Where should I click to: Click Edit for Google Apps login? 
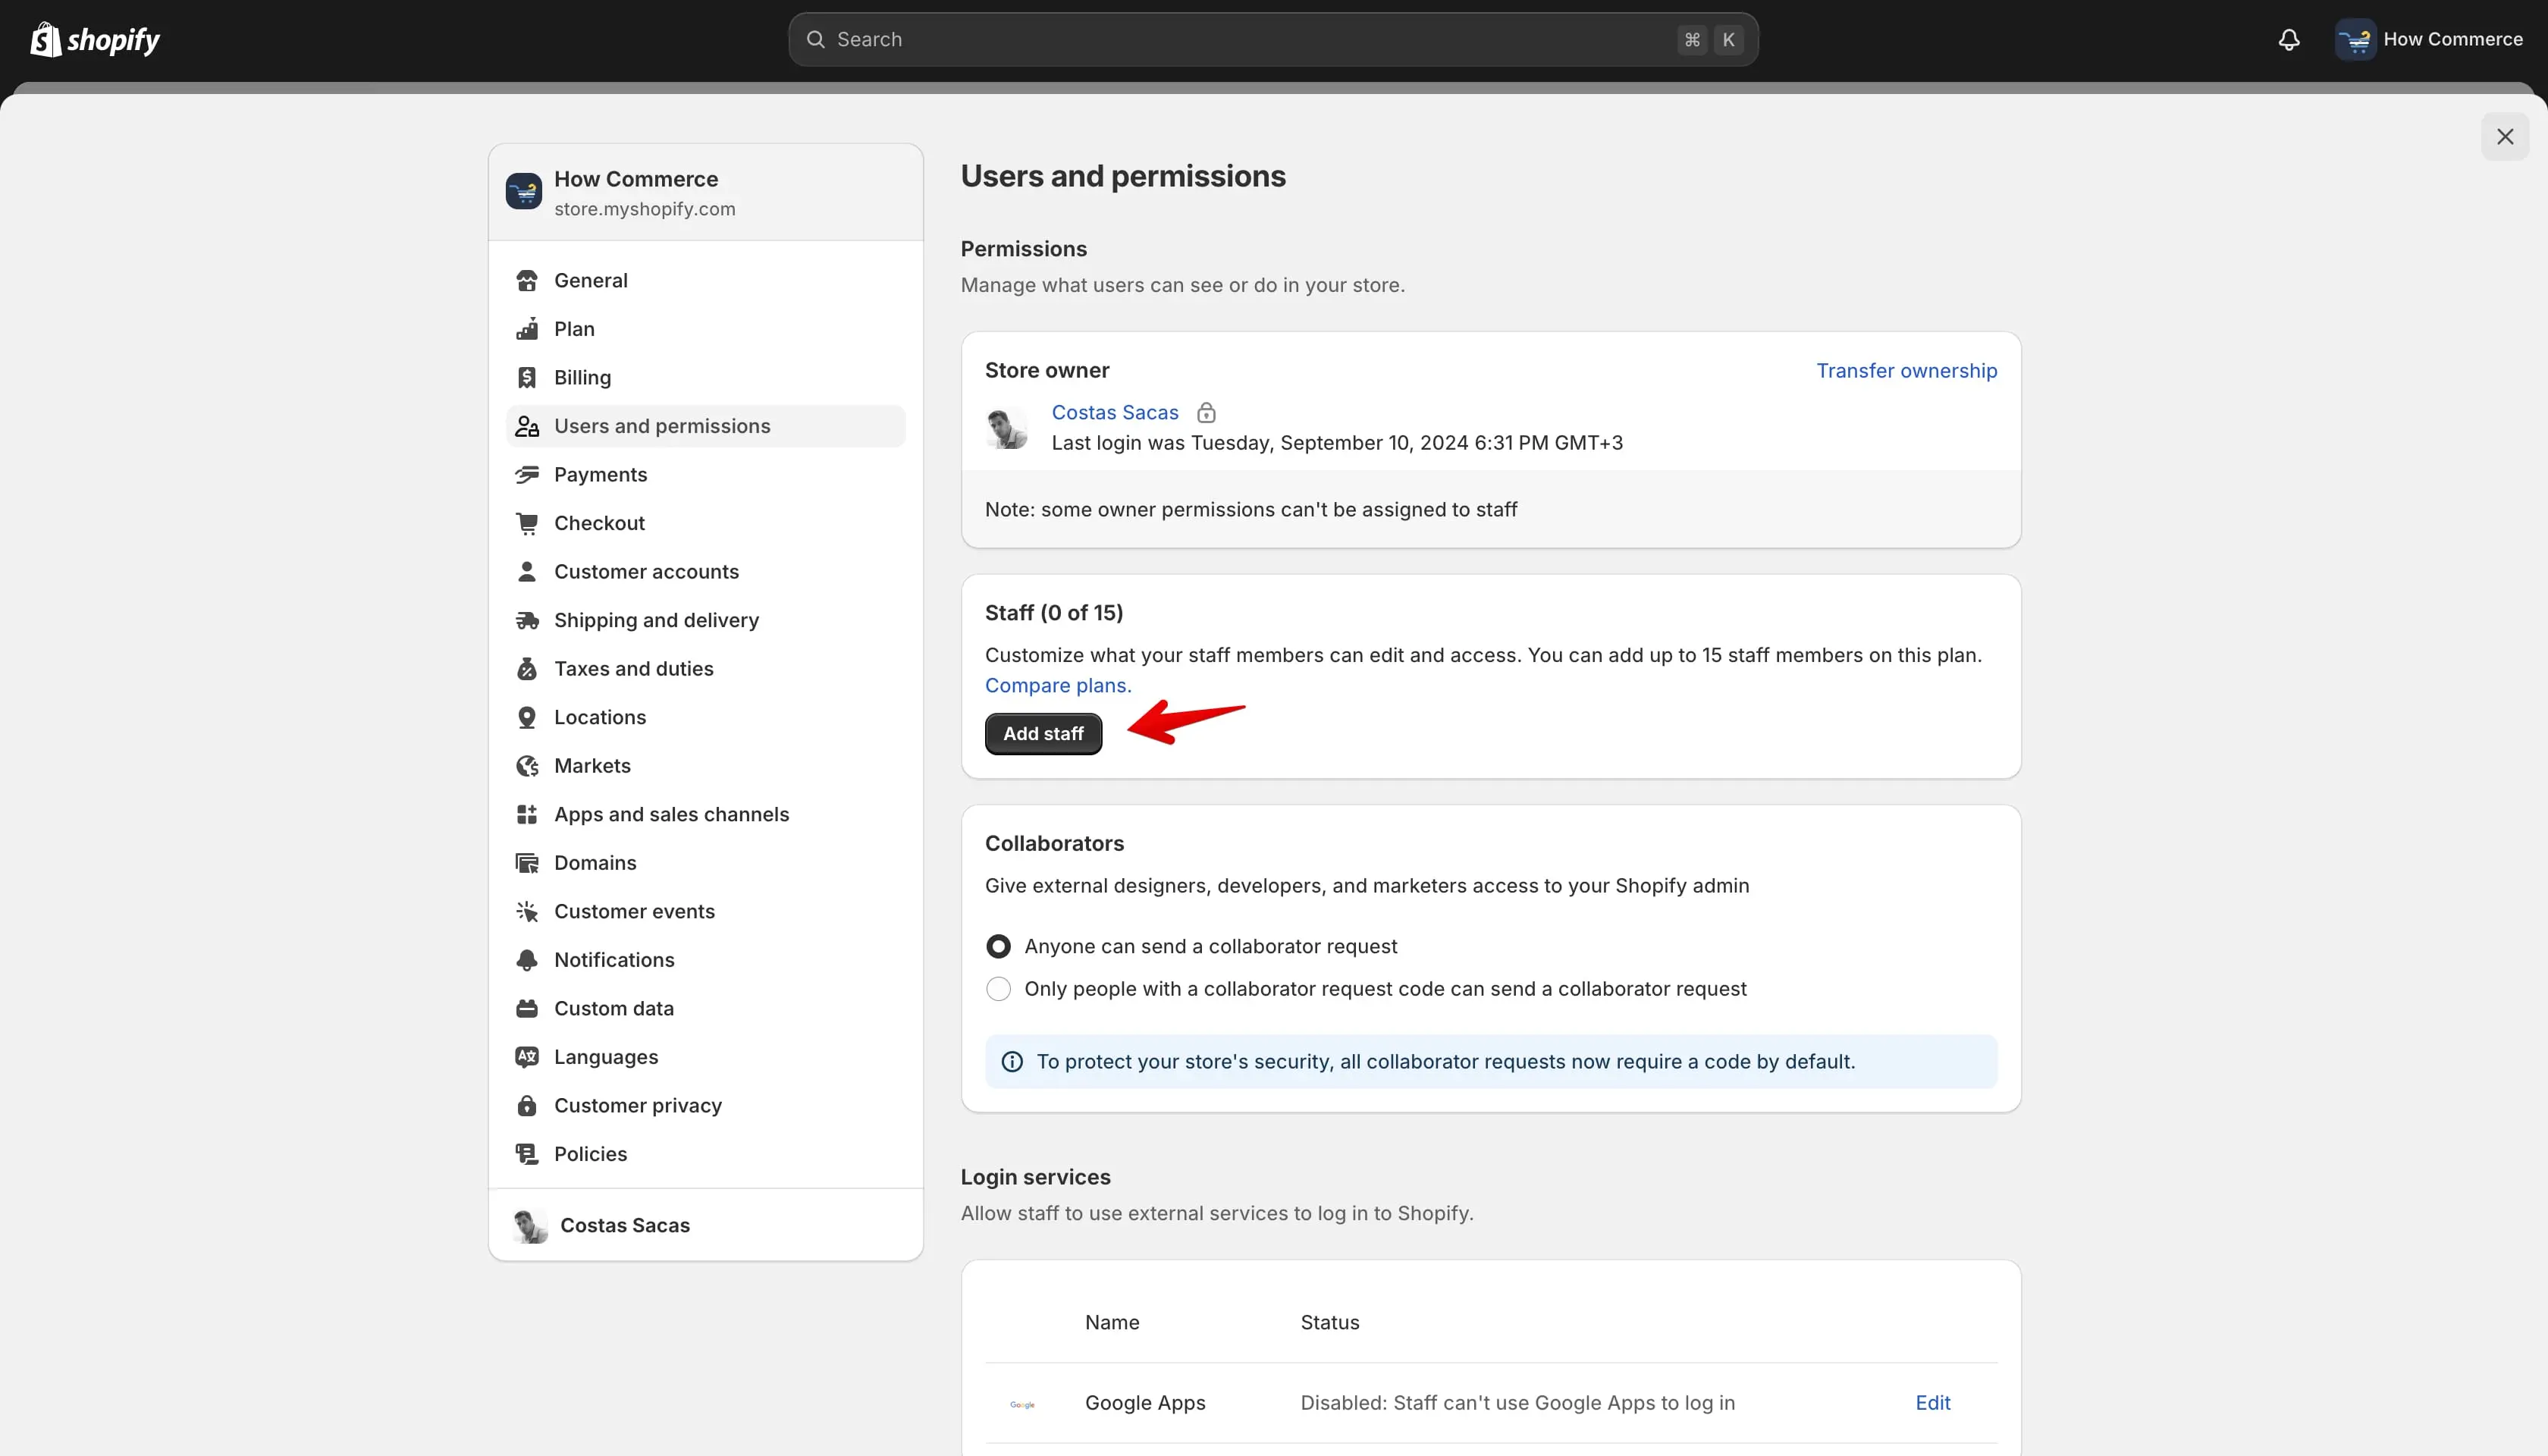(x=1932, y=1403)
